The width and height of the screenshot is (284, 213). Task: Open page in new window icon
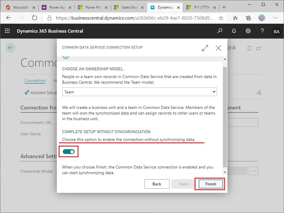(x=259, y=48)
